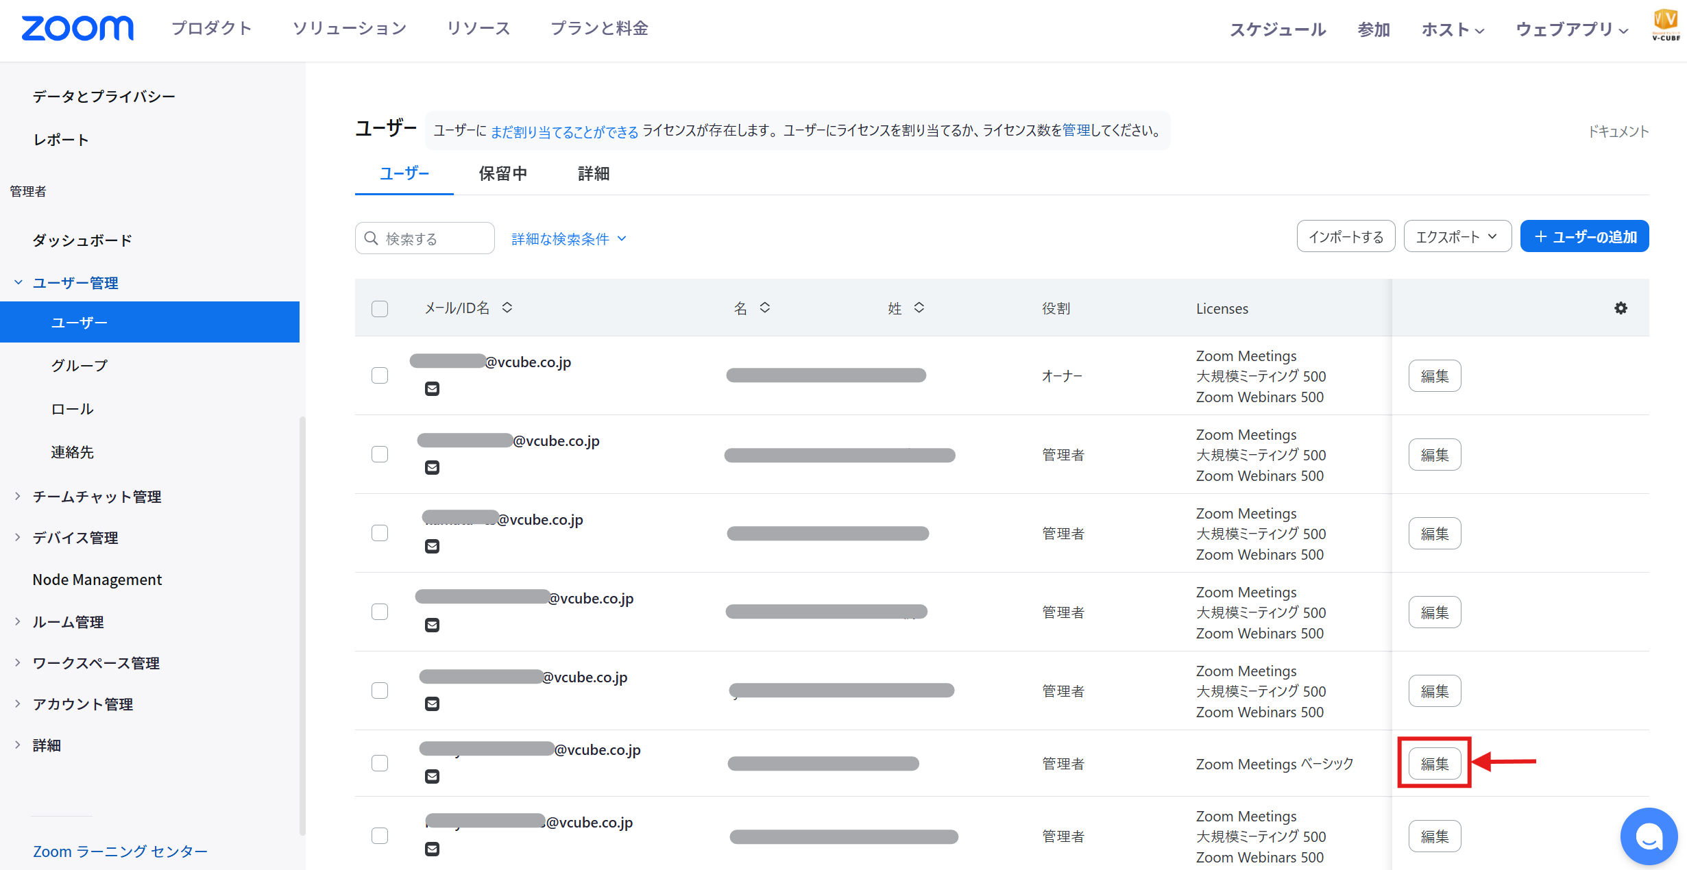Sort by メール/ID名 column arrows

click(x=507, y=308)
